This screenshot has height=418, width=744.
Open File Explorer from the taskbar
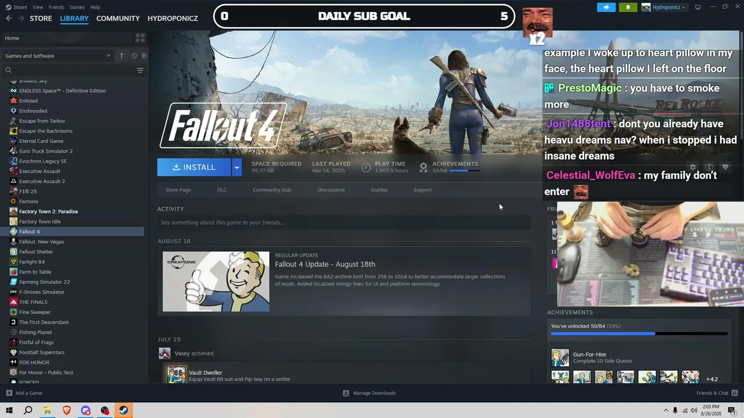pyautogui.click(x=47, y=410)
